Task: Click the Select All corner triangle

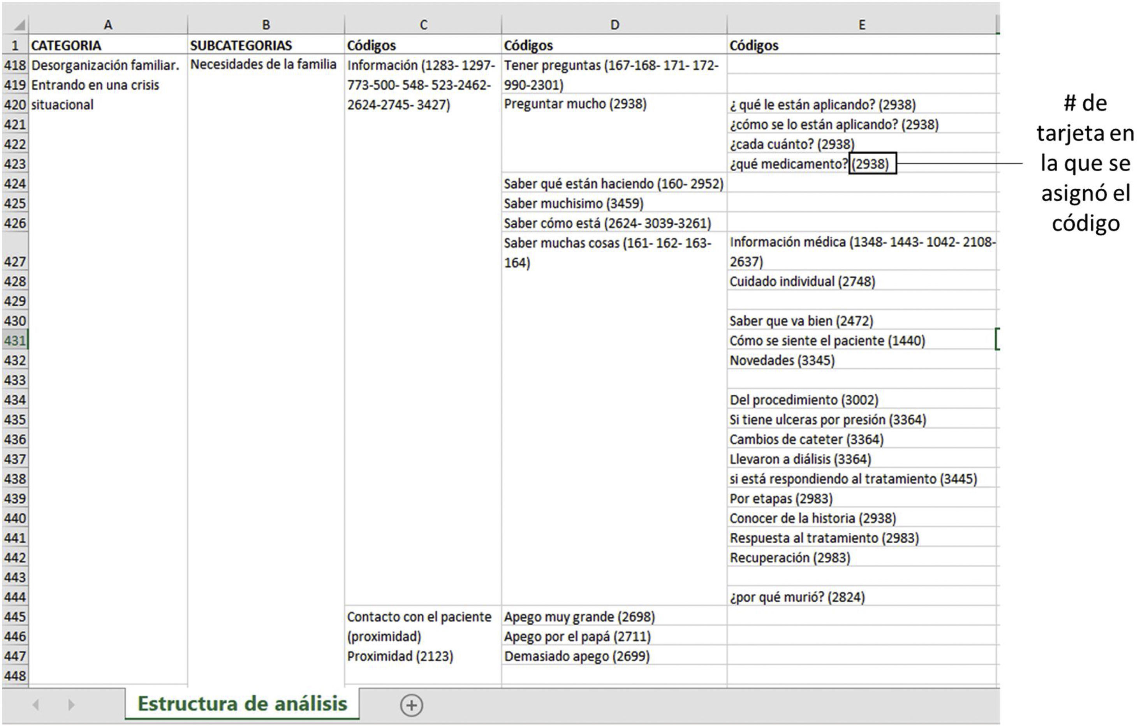Action: [x=19, y=25]
